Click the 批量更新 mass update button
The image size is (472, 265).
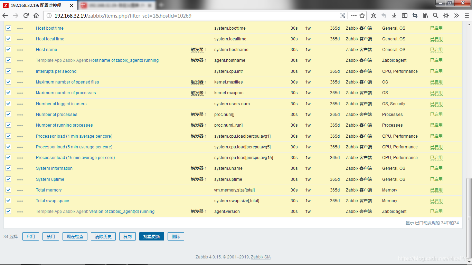click(x=152, y=236)
